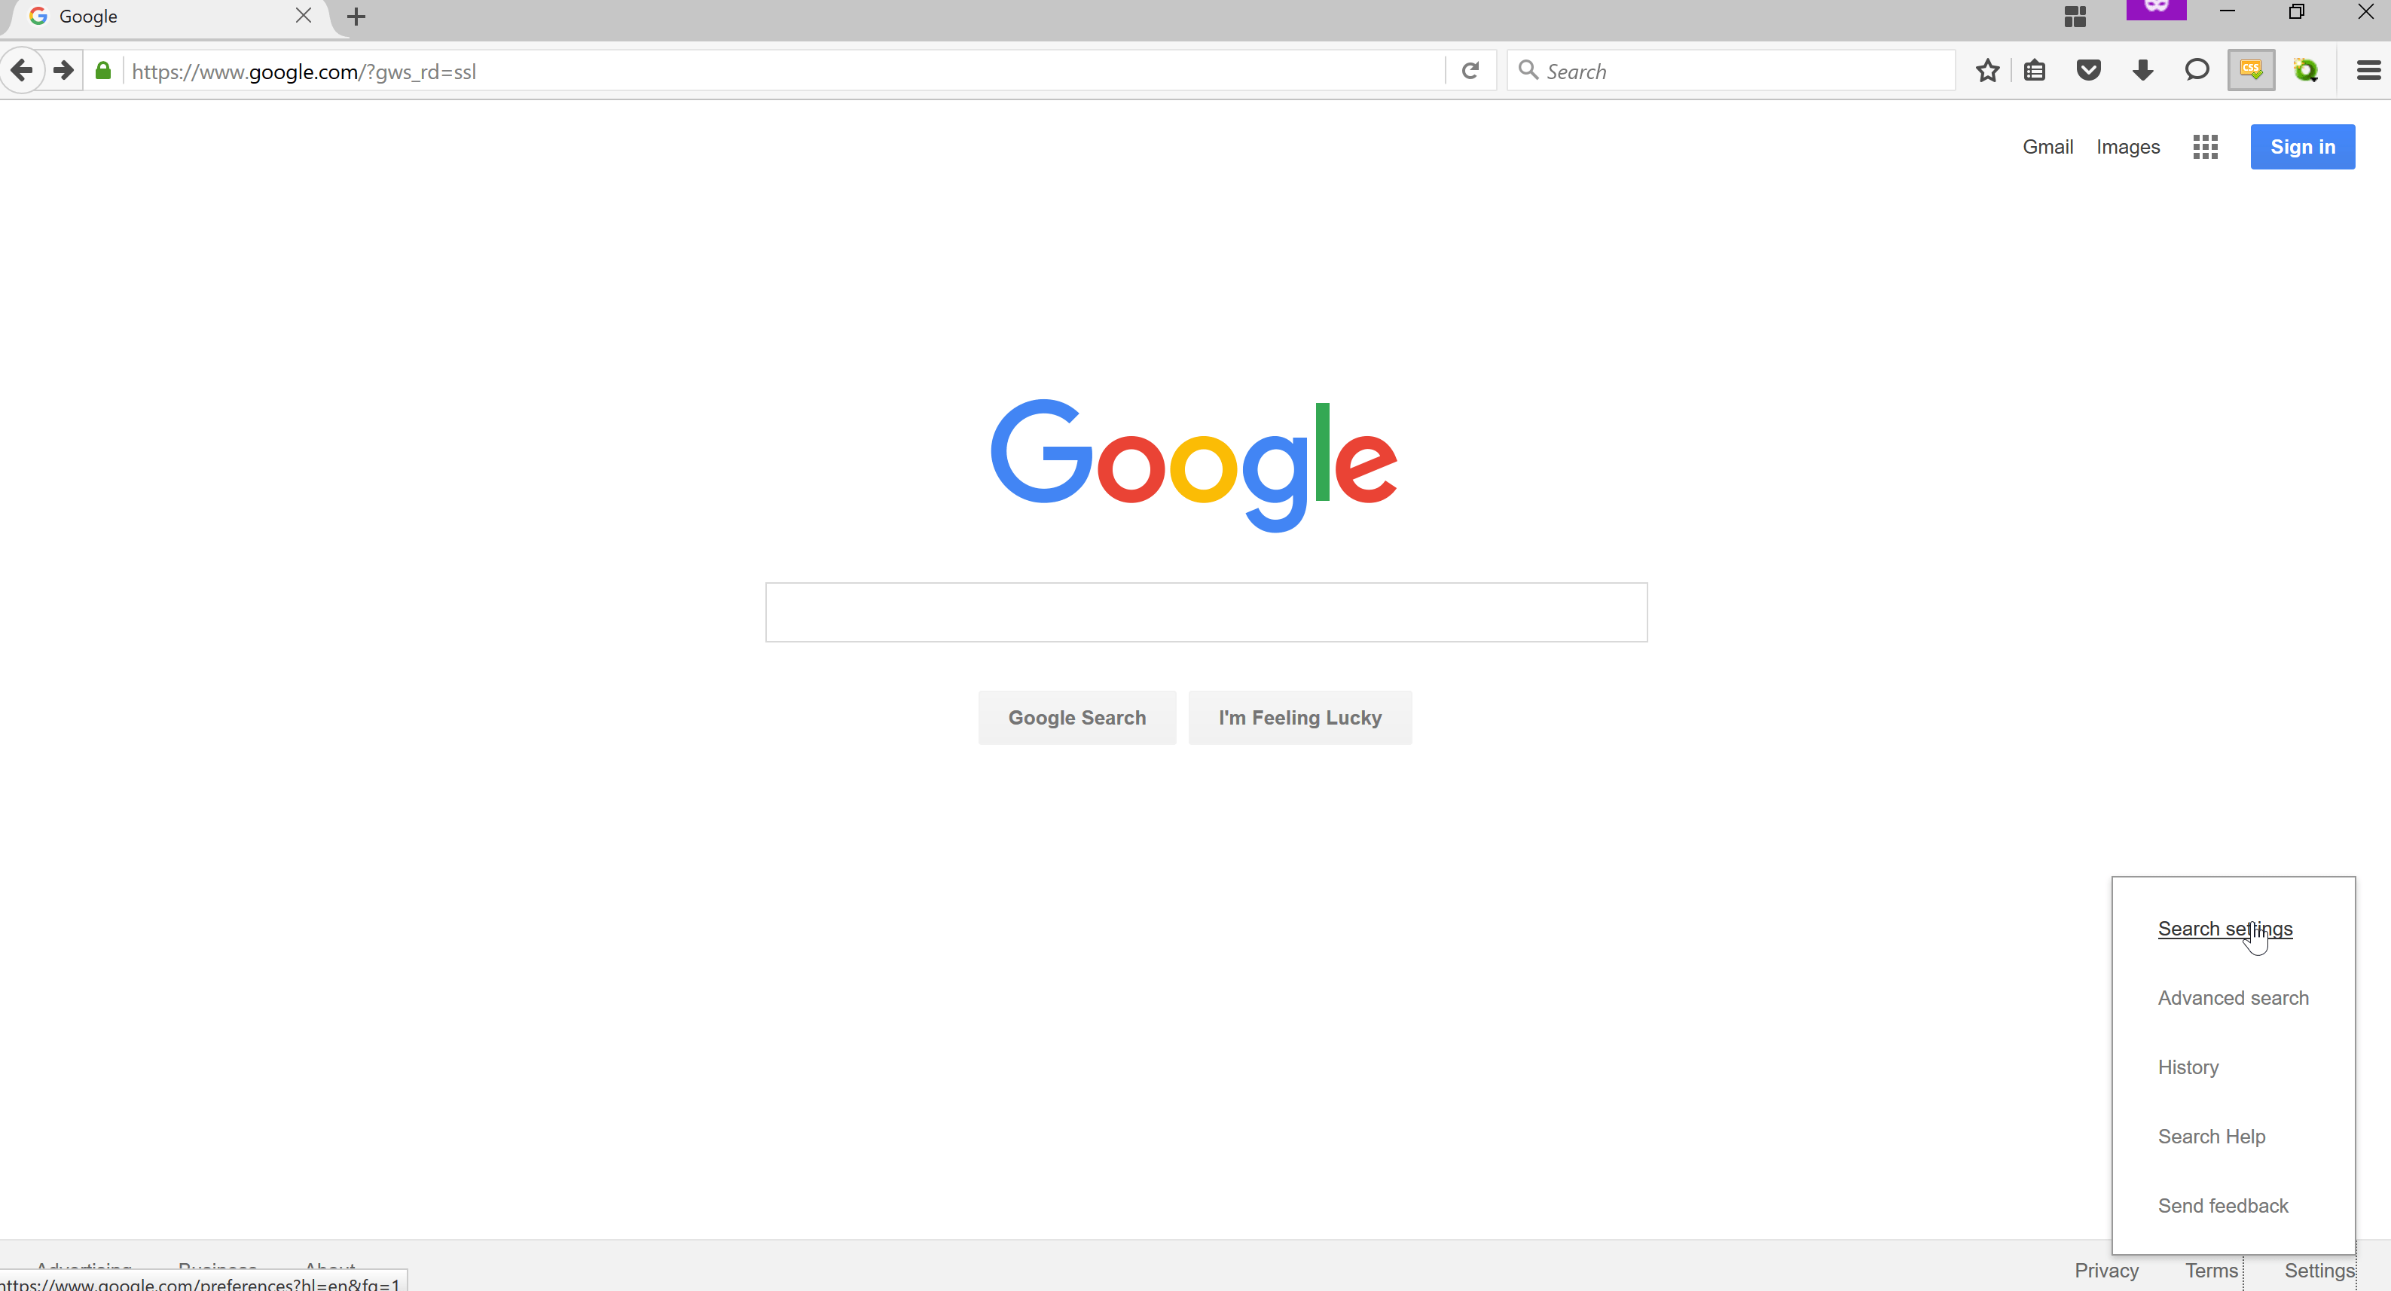Click the reload page icon
The height and width of the screenshot is (1291, 2391).
point(1470,70)
